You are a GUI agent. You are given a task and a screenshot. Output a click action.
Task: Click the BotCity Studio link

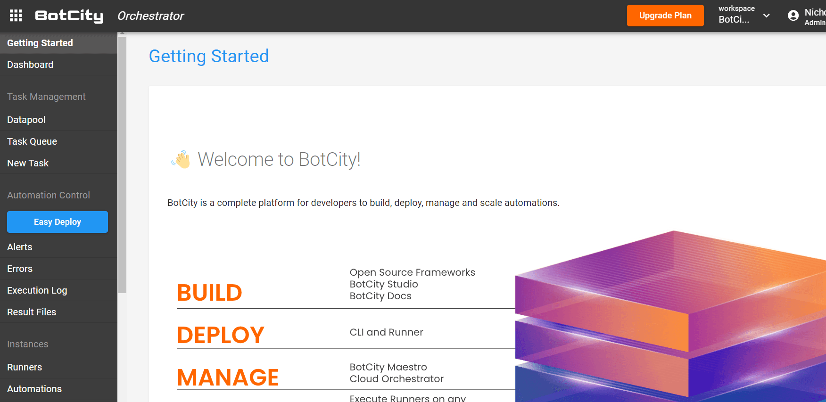click(384, 284)
